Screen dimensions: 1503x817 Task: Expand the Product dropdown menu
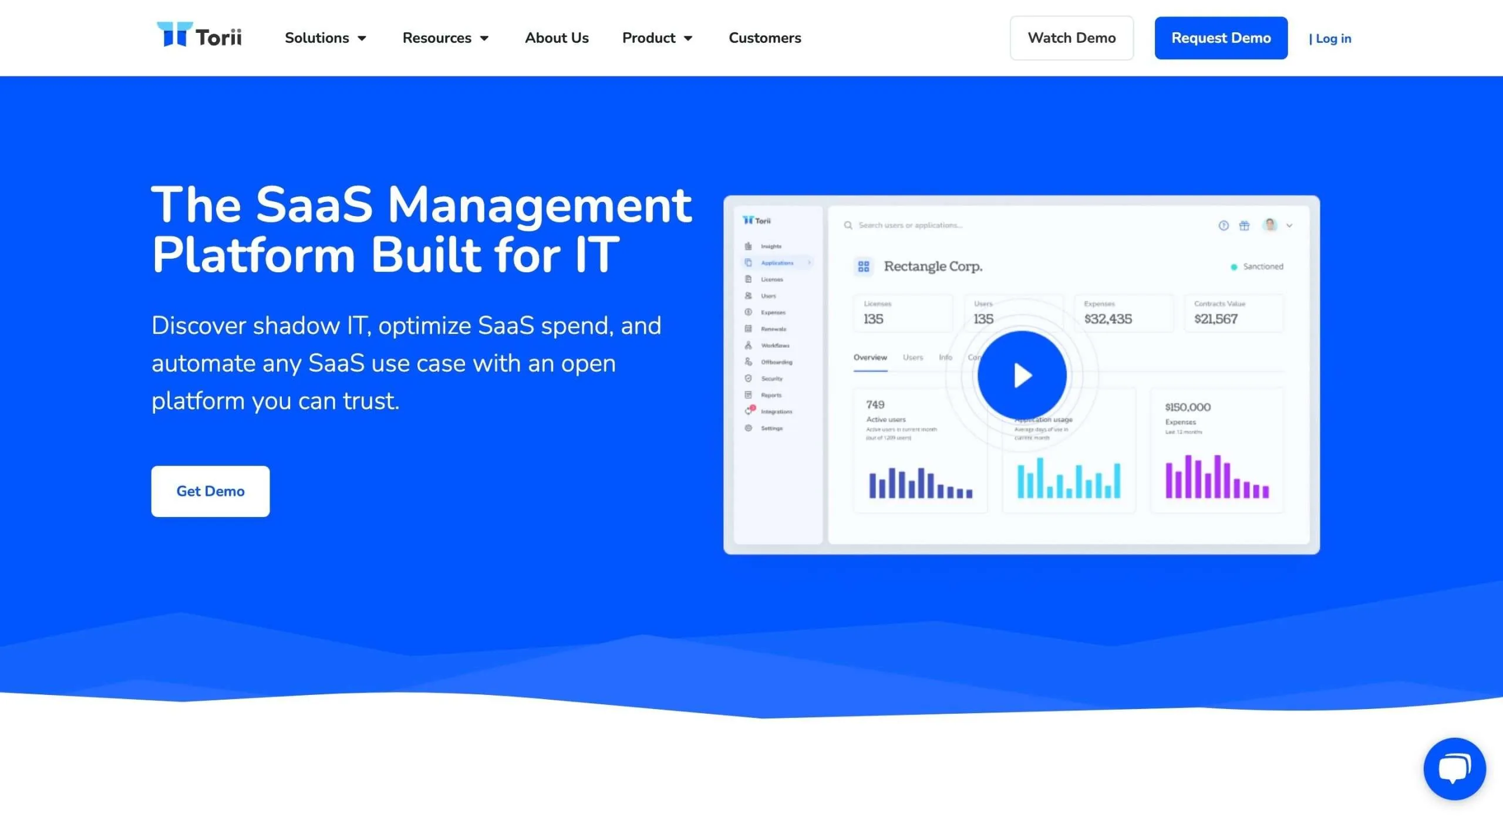click(658, 38)
